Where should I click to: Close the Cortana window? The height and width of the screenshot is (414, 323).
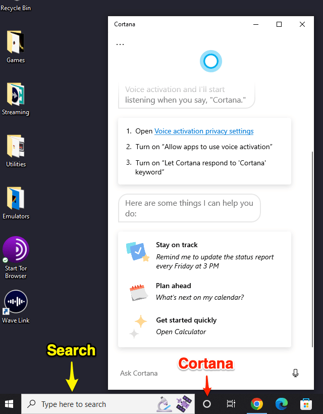[302, 24]
